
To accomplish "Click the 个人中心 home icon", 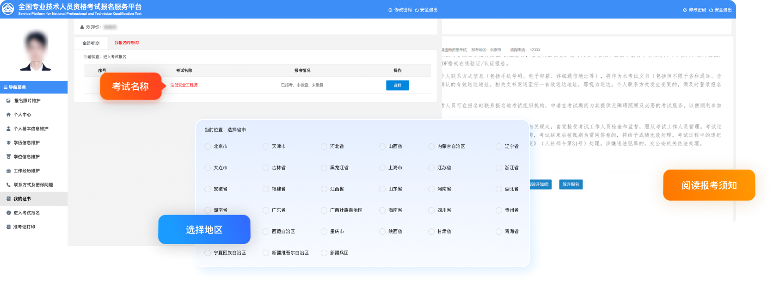I will pyautogui.click(x=8, y=115).
